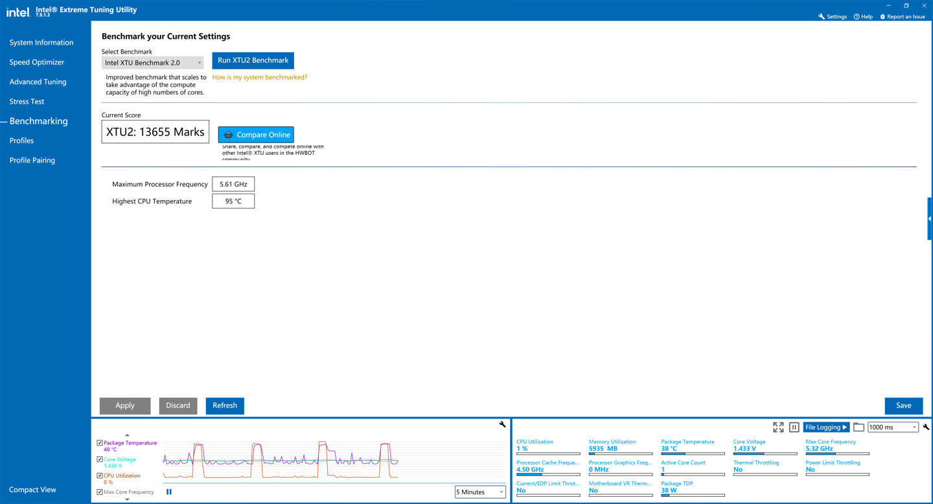The height and width of the screenshot is (504, 933).
Task: Open Advanced Tuning section
Action: (x=38, y=82)
